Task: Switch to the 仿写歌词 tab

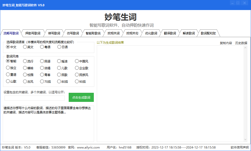Action: coord(73,33)
